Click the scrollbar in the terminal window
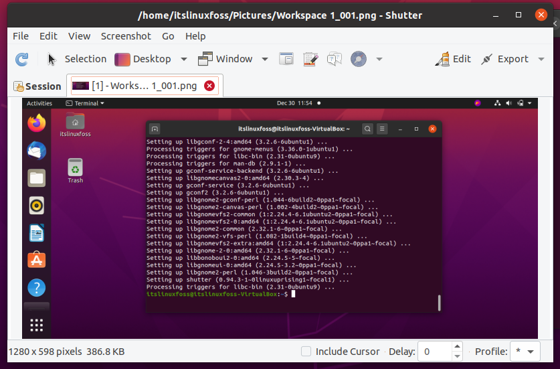The height and width of the screenshot is (369, 560). (x=440, y=303)
